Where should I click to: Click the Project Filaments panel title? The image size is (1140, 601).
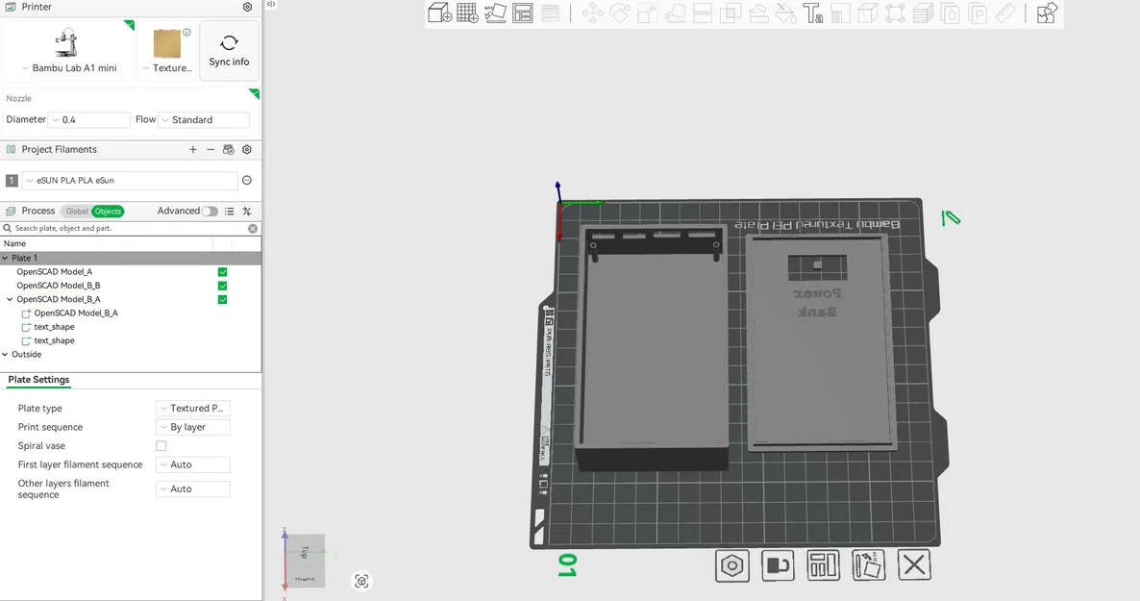click(59, 149)
